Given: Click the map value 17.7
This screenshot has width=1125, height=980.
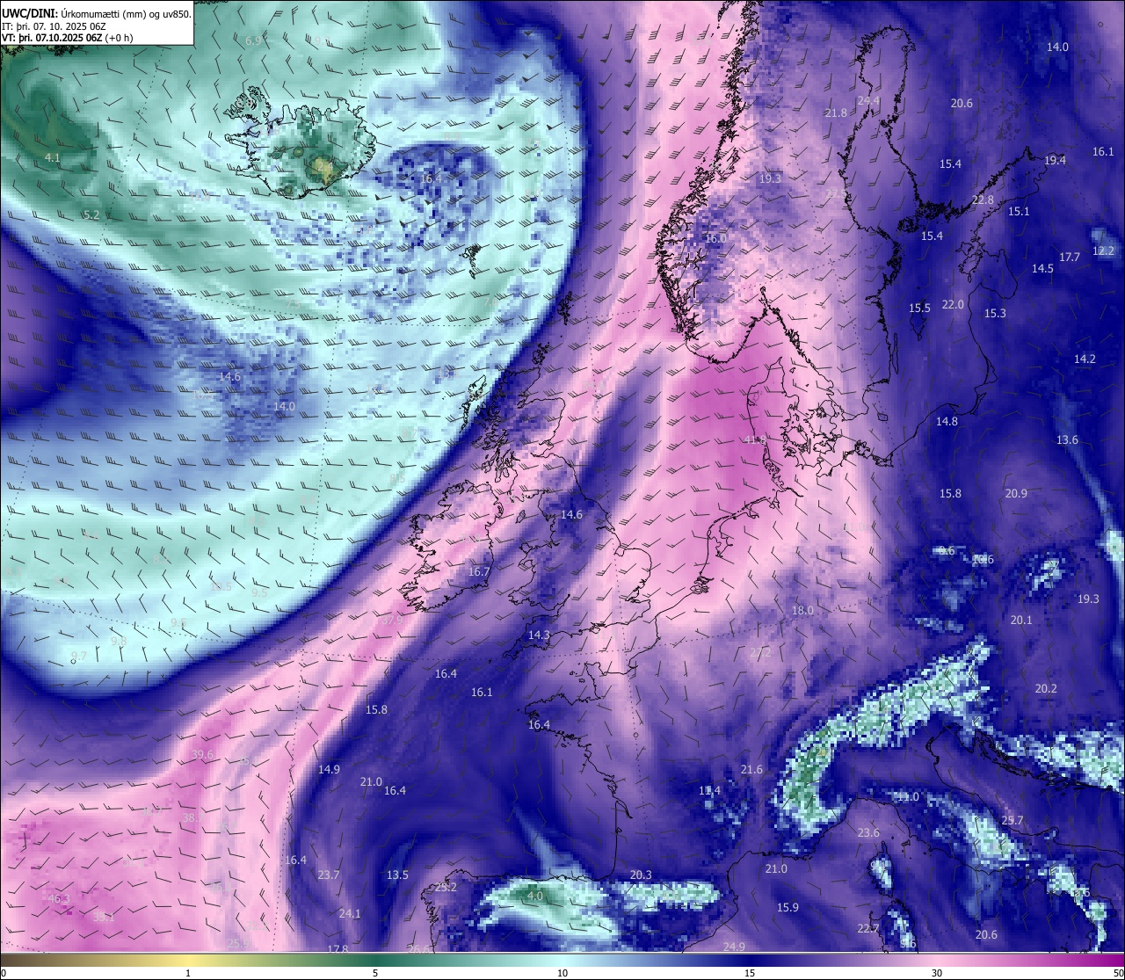Looking at the screenshot, I should click(1069, 257).
